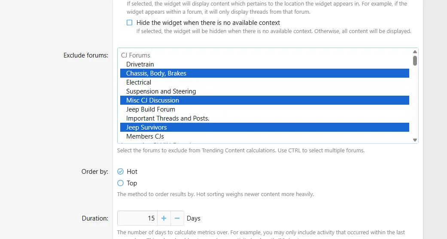Select Electrical forum in the list
Image resolution: width=447 pixels, height=239 pixels.
265,82
